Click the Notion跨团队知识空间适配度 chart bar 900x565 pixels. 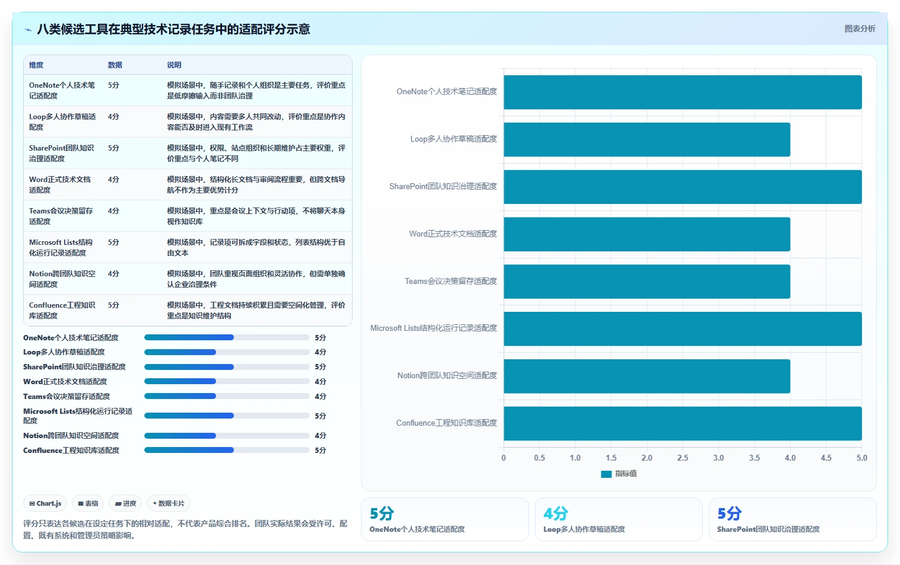pos(647,376)
